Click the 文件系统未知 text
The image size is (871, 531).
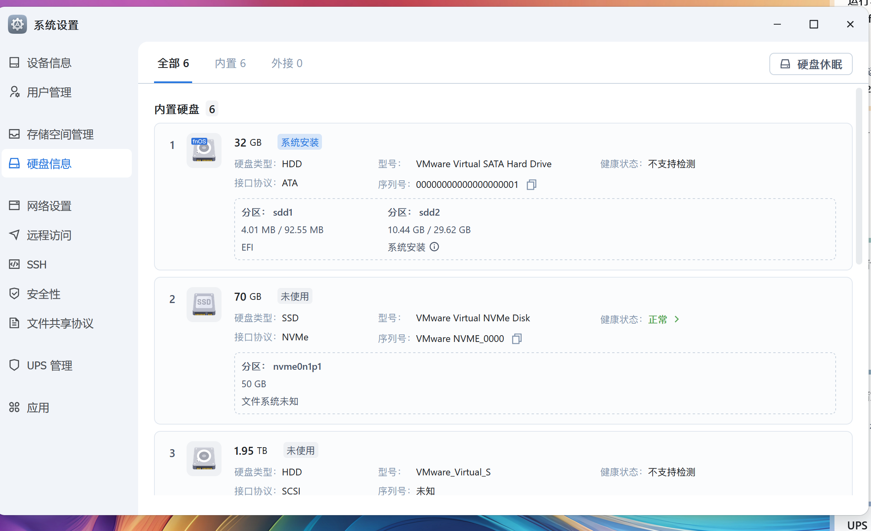[270, 402]
